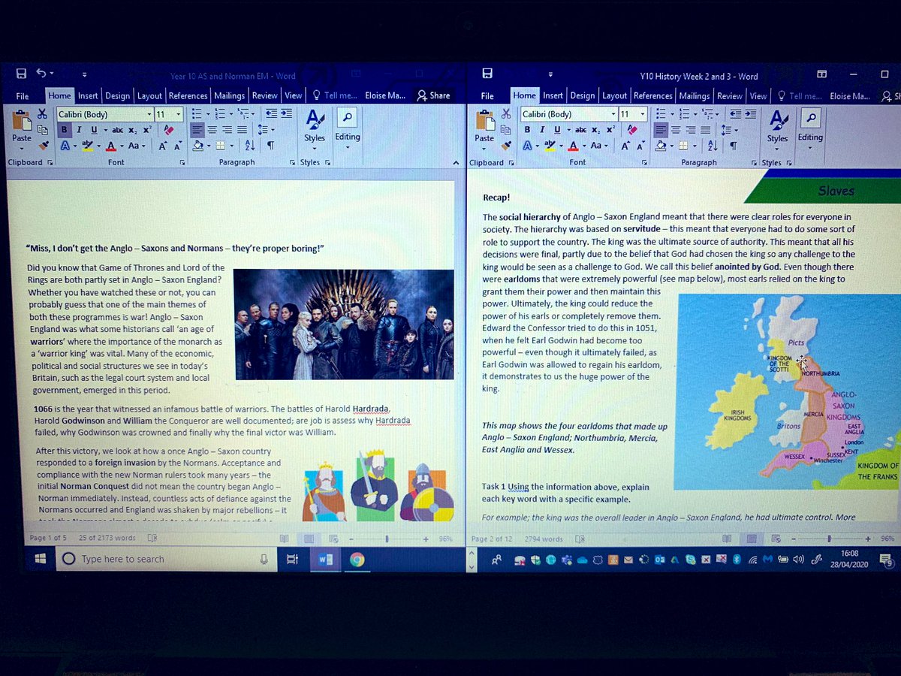This screenshot has width=901, height=676.
Task: Click Cut scissors in right Word window
Action: 506,114
